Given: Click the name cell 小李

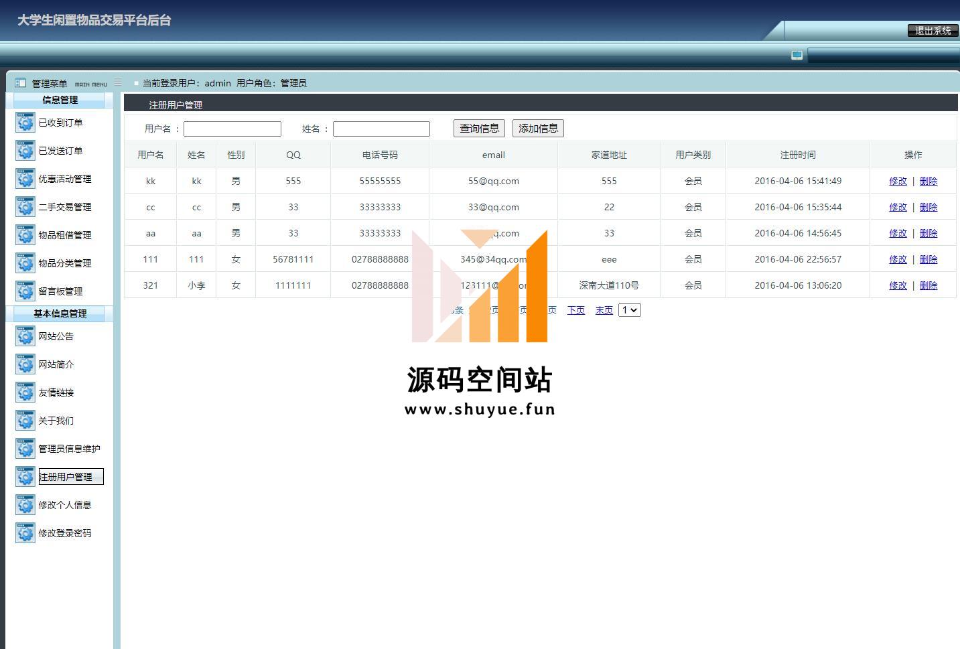Looking at the screenshot, I should (196, 285).
